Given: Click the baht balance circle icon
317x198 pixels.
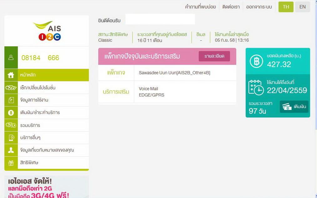Looking at the screenshot, I should 256,61.
